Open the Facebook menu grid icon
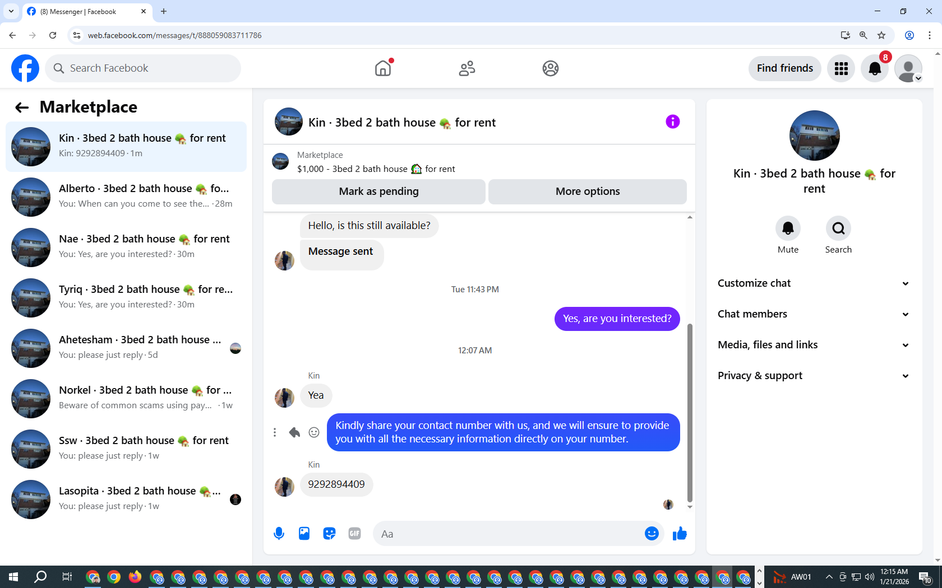942x588 pixels. pyautogui.click(x=841, y=68)
